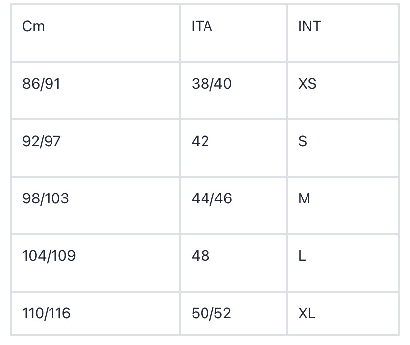Select the 38/40 Italian size cell
The image size is (410, 345).
(211, 84)
